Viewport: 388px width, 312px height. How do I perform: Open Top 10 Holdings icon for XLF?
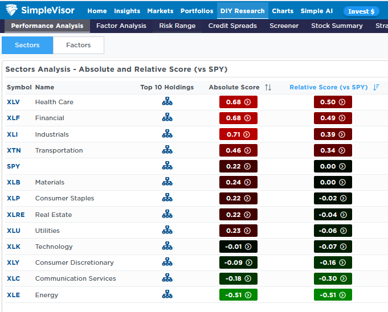point(168,117)
